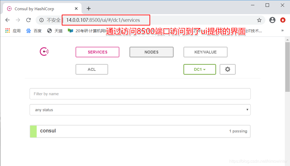The width and height of the screenshot is (290, 166).
Task: Open the 百度 bookmark
Action: pos(34,31)
